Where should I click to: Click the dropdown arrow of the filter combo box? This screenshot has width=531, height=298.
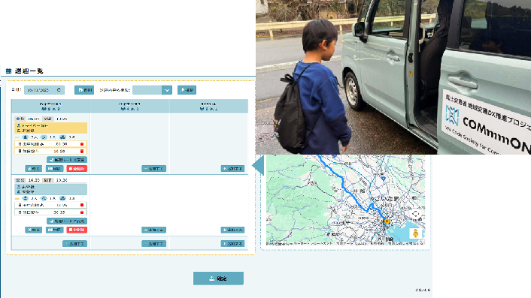(167, 90)
